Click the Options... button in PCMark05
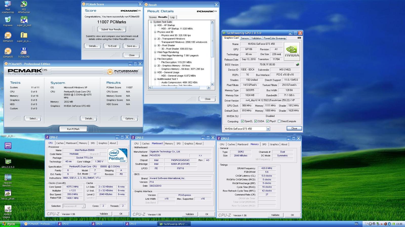Viewport: 405px width, 227px height. point(130,119)
